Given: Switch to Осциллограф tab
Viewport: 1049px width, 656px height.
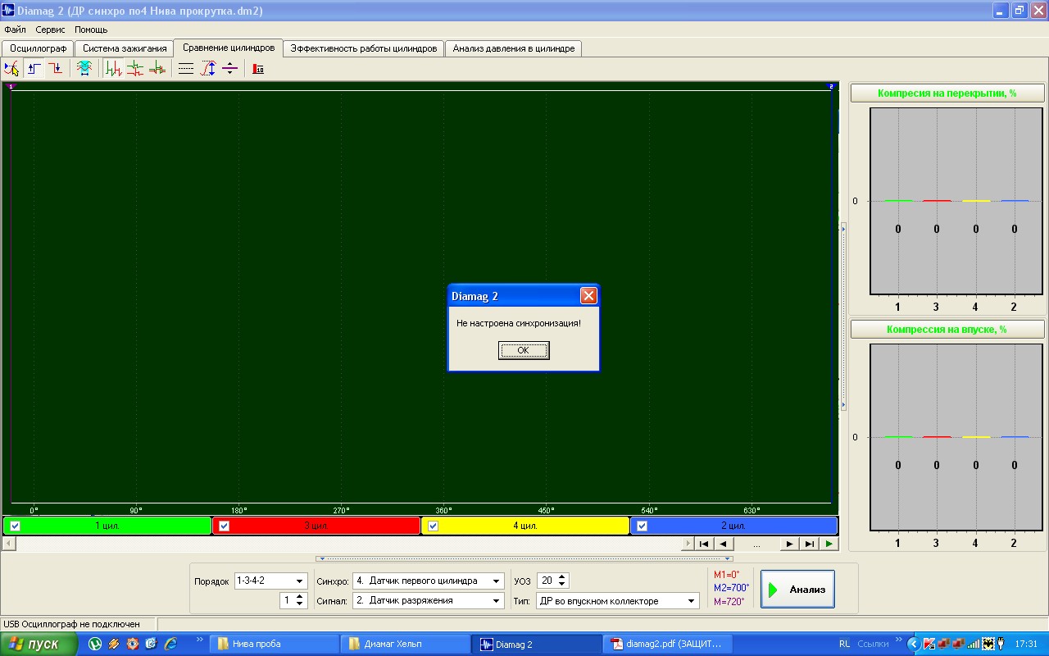Looking at the screenshot, I should (x=38, y=48).
